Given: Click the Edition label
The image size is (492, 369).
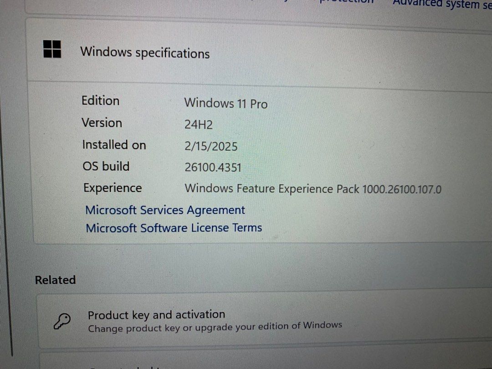Looking at the screenshot, I should 100,101.
